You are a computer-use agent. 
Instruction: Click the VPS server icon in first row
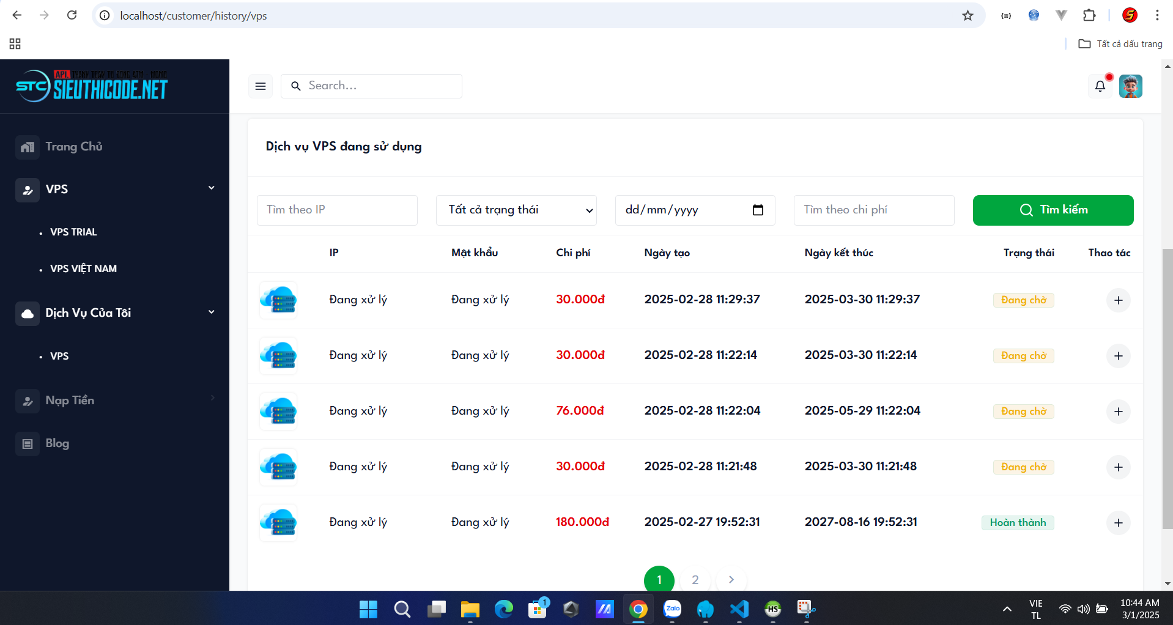278,300
